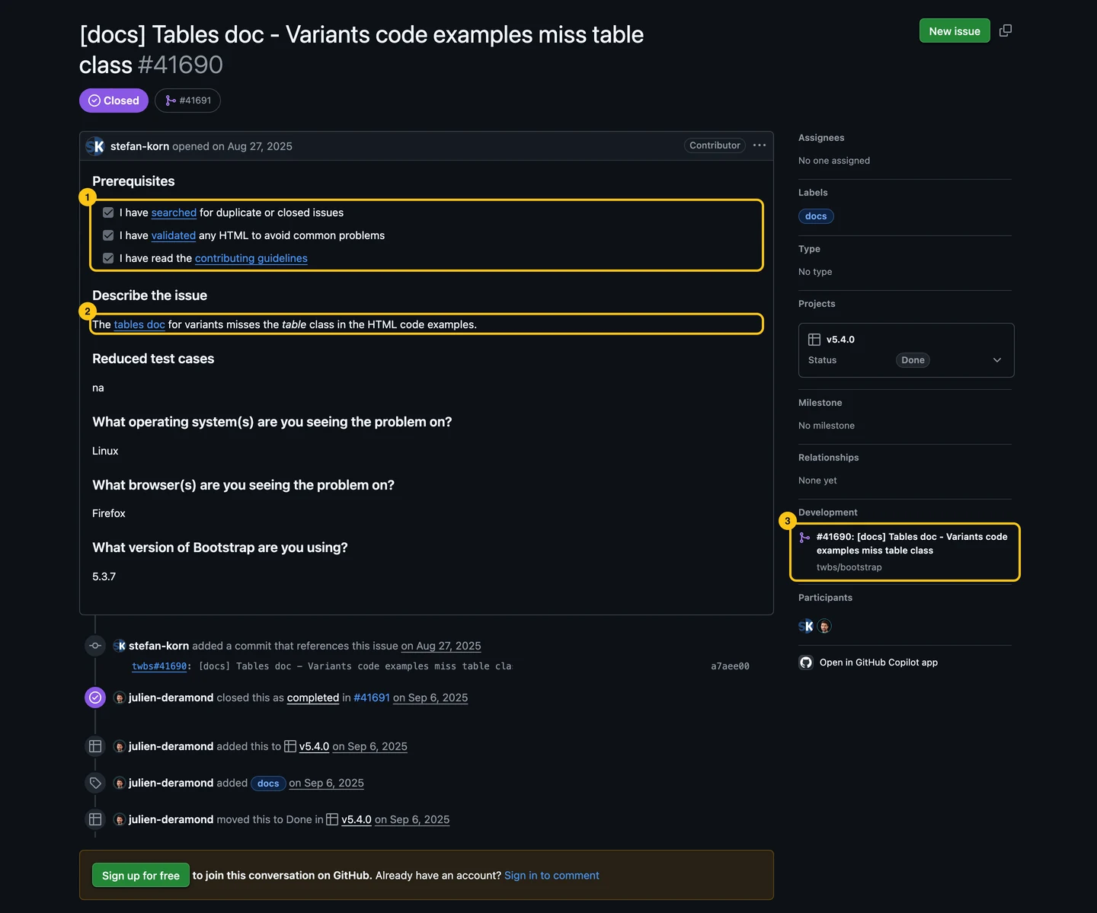Expand the v5.4.0 project status chevron
The height and width of the screenshot is (913, 1097).
click(997, 360)
